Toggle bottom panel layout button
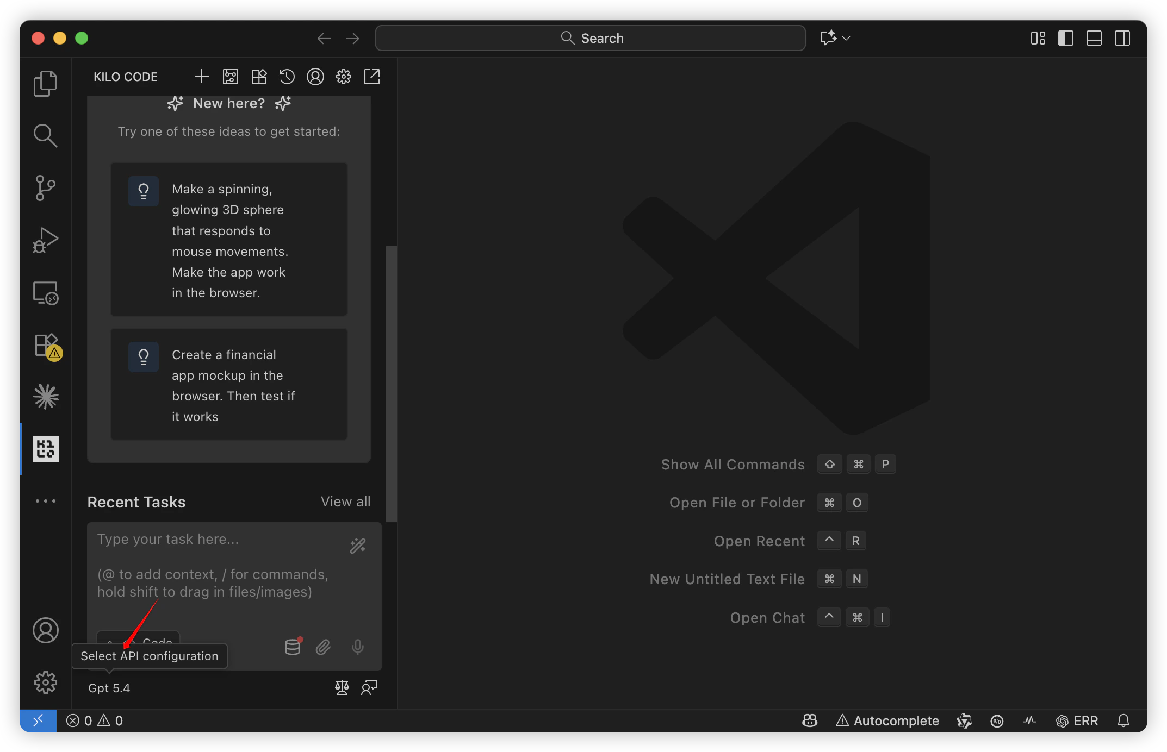1167x752 pixels. pos(1094,38)
